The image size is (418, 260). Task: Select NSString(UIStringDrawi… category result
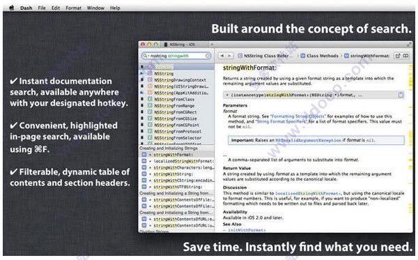click(x=176, y=86)
